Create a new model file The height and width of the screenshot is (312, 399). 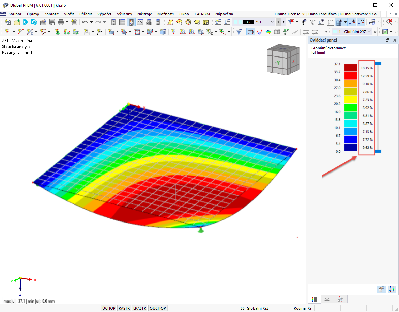[x=7, y=22]
